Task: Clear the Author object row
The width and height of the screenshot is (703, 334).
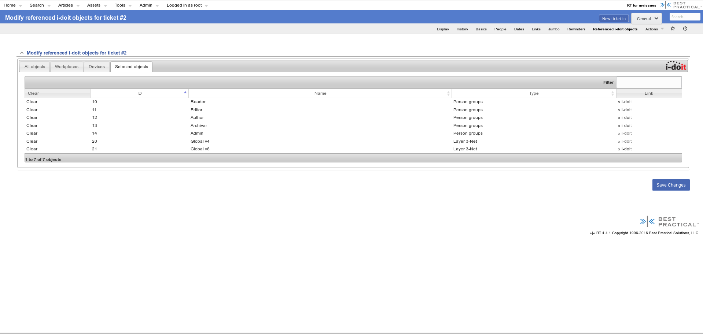Action: point(32,117)
